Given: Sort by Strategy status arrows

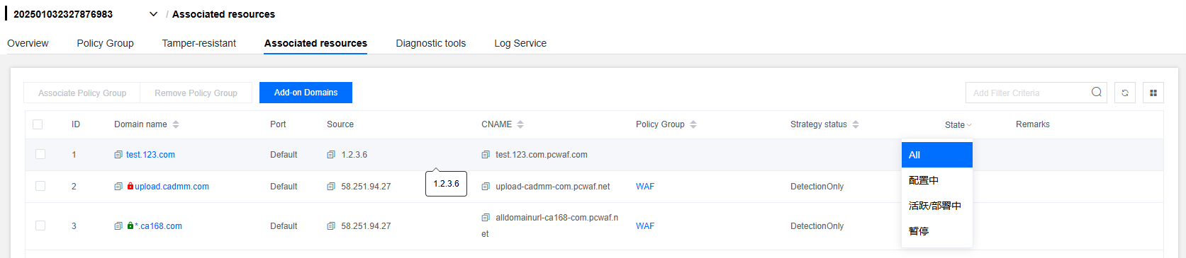Looking at the screenshot, I should tap(856, 124).
